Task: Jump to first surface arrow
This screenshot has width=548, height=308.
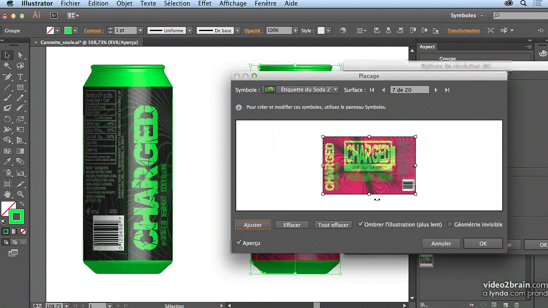Action: pos(372,90)
